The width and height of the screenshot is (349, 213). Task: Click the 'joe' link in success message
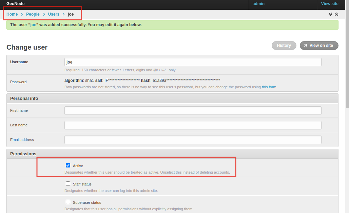coord(33,25)
